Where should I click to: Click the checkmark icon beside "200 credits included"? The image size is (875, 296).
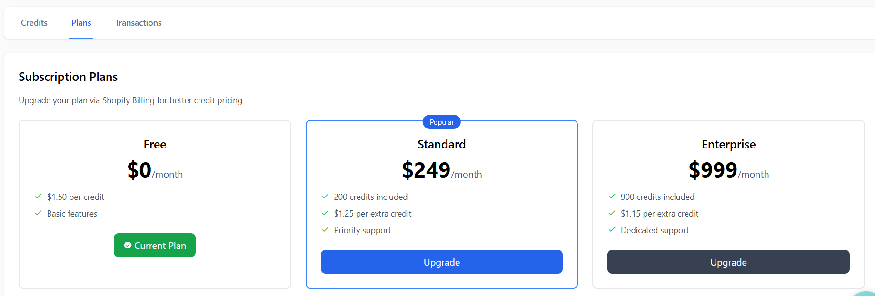[x=326, y=197]
